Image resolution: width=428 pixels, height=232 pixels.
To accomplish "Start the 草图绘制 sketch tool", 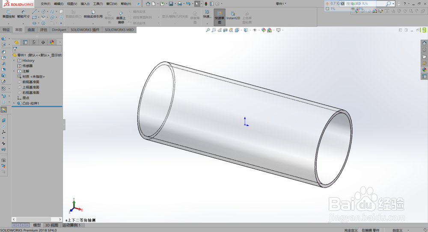I will point(9,14).
